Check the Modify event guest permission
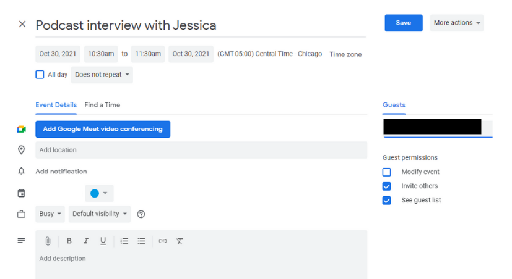This screenshot has height=279, width=512. 387,172
